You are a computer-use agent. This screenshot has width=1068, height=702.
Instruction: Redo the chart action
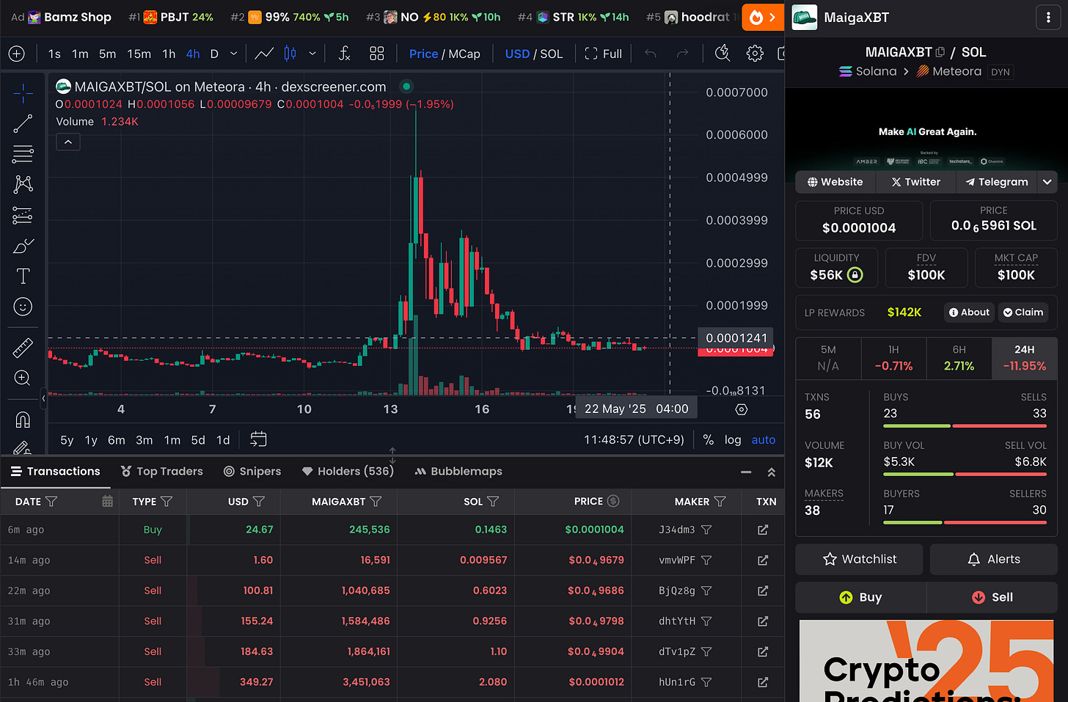[682, 54]
